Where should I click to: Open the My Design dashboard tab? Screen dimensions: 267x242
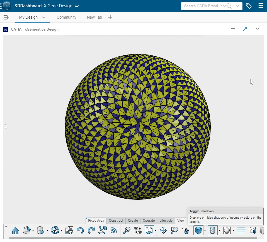pos(28,17)
